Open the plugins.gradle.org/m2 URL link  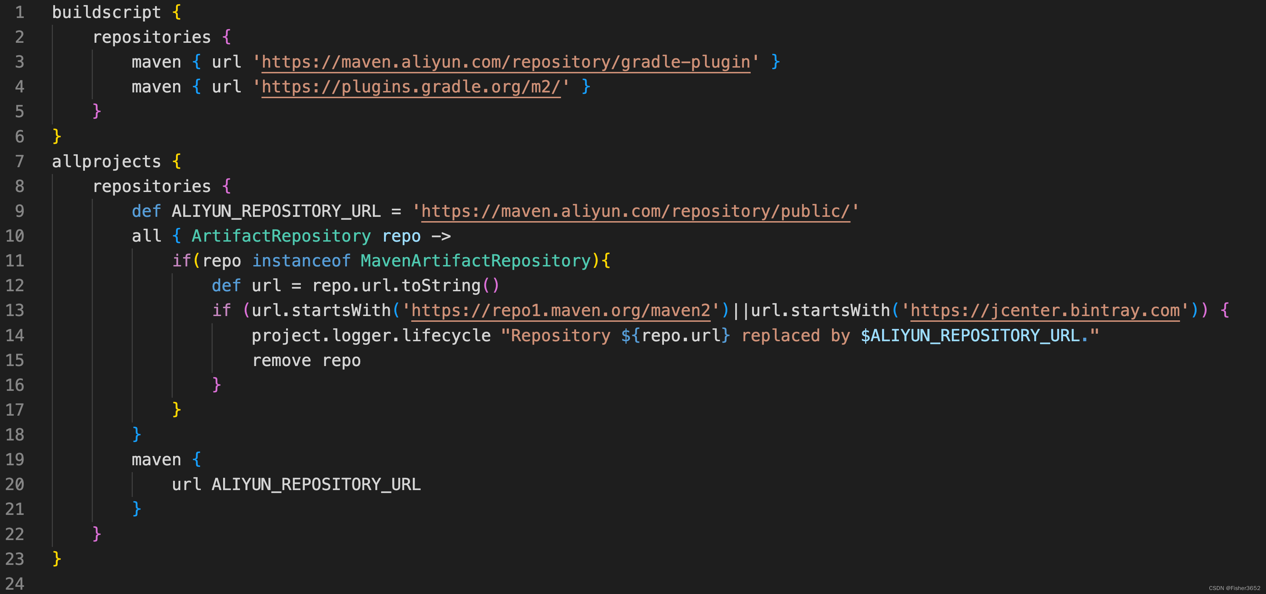[411, 87]
